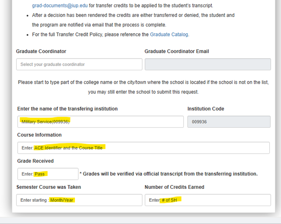The height and width of the screenshot is (224, 281).
Task: Click the 'Grades will be verified' note
Action: coord(169,174)
